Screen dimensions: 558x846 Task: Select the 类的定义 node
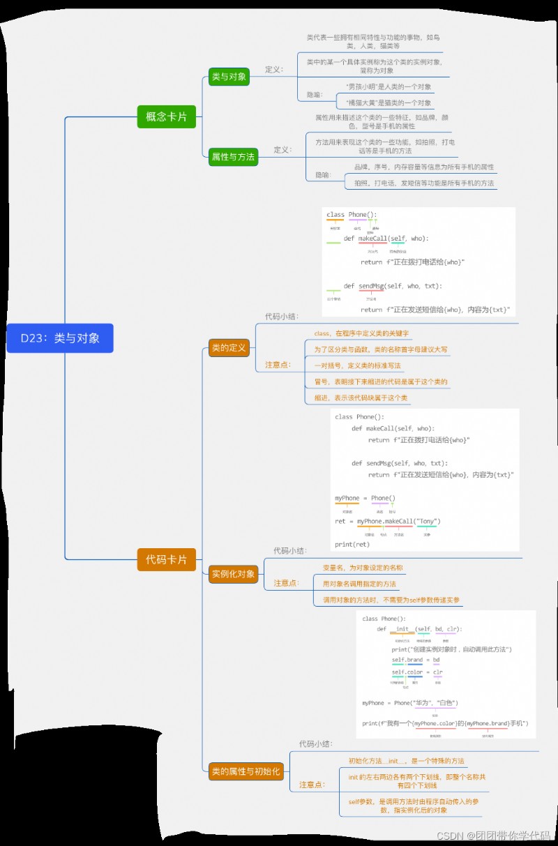coord(229,347)
